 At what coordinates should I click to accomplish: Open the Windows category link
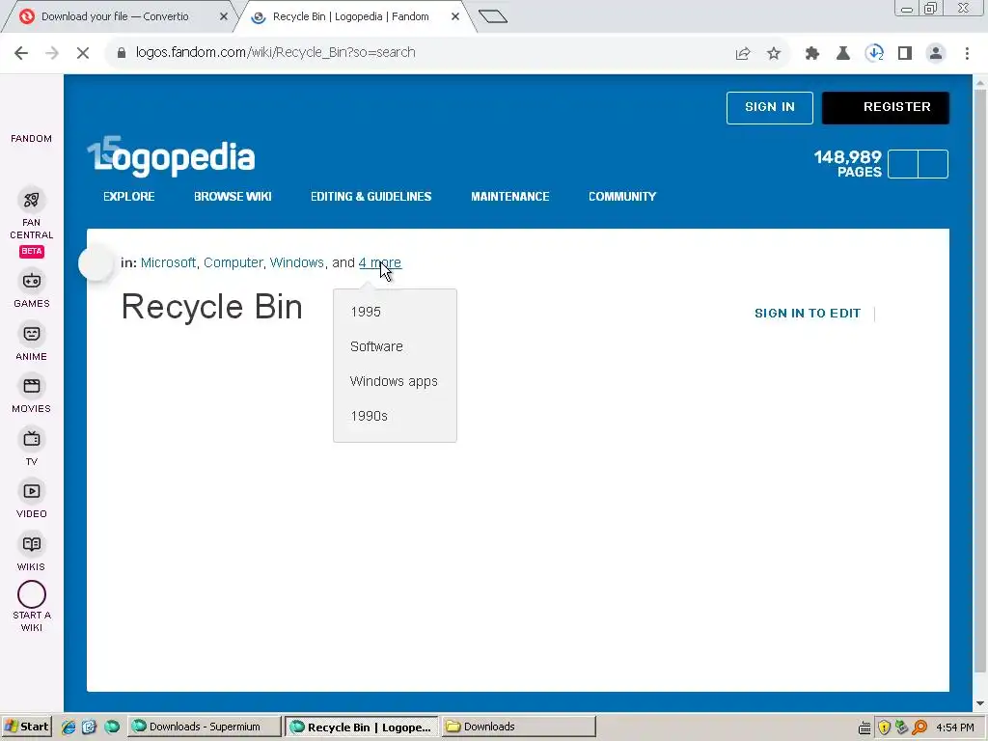click(x=297, y=262)
